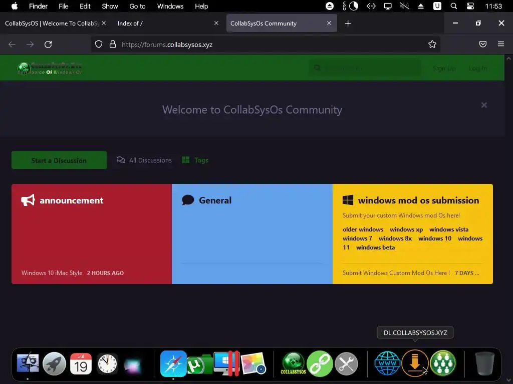
Task: Open the Photos preview icon in dock
Action: [253, 363]
